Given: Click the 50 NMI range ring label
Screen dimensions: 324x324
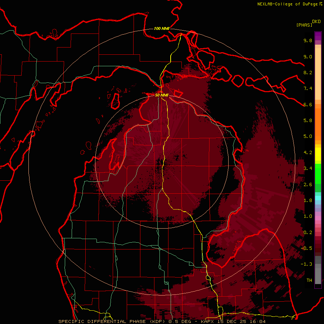Looking at the screenshot, I should 162,95.
